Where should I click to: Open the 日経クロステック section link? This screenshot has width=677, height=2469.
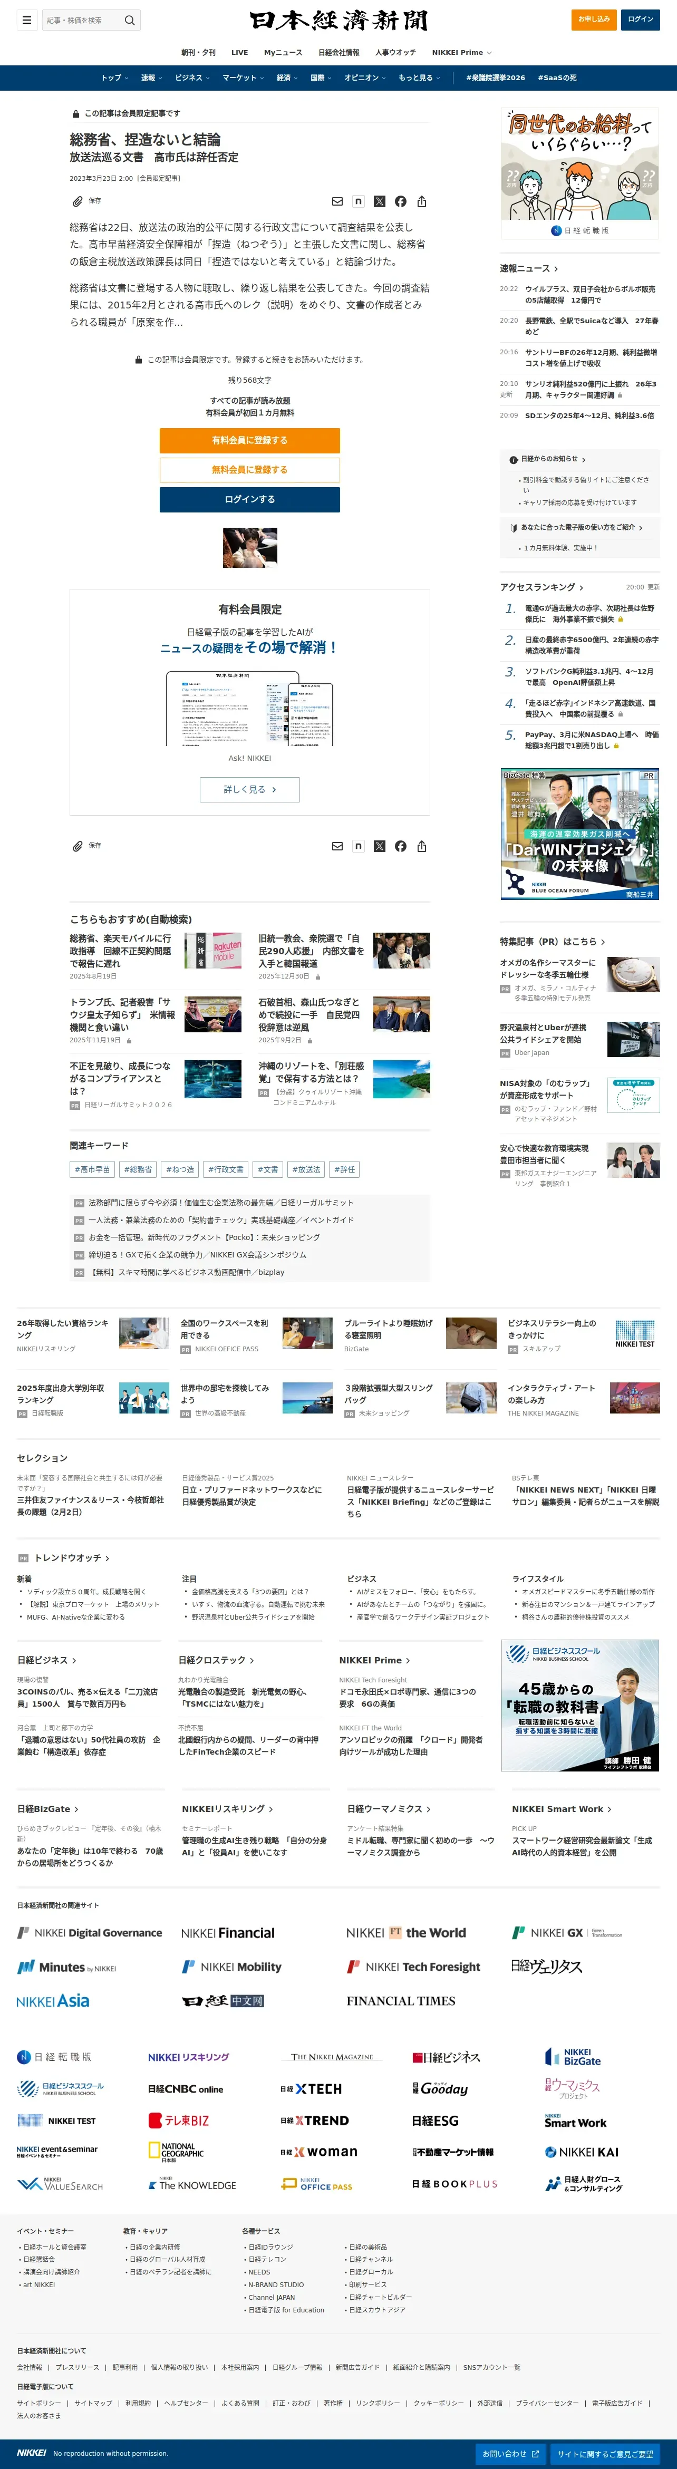(216, 1659)
